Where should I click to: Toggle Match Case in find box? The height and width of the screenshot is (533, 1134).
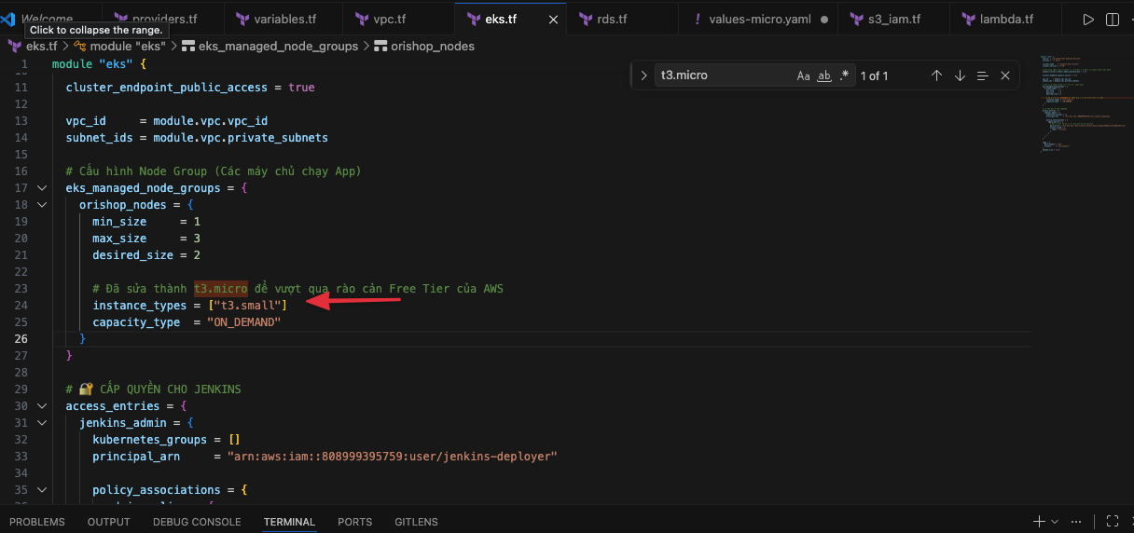coord(803,75)
